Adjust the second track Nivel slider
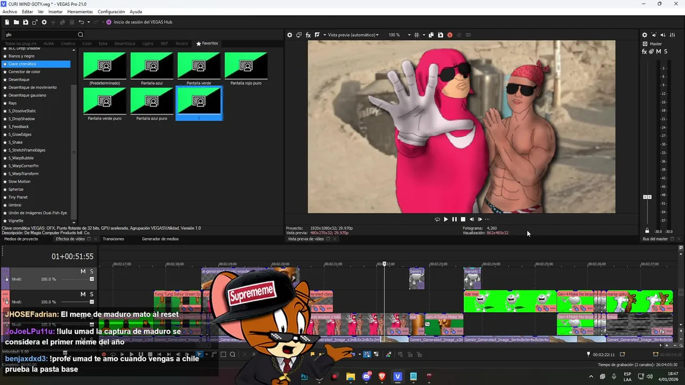 coord(92,302)
